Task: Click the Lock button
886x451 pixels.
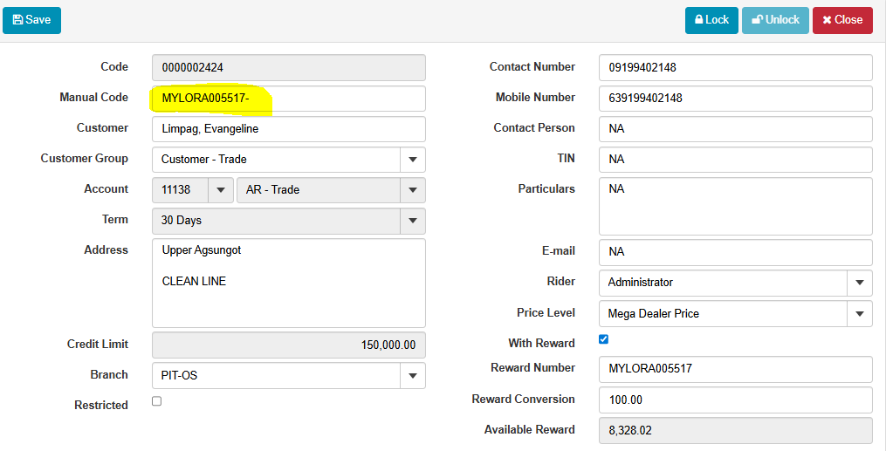Action: 711,20
